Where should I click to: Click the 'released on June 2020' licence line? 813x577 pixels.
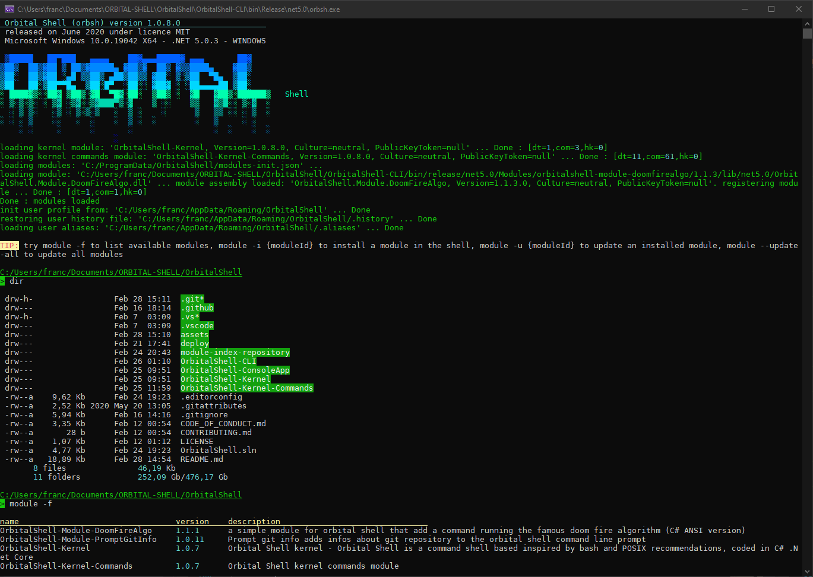tap(97, 32)
